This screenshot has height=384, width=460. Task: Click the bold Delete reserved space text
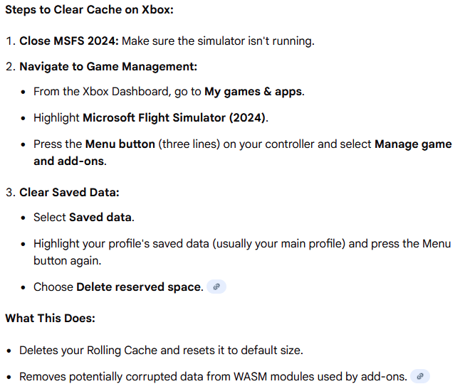coord(139,287)
